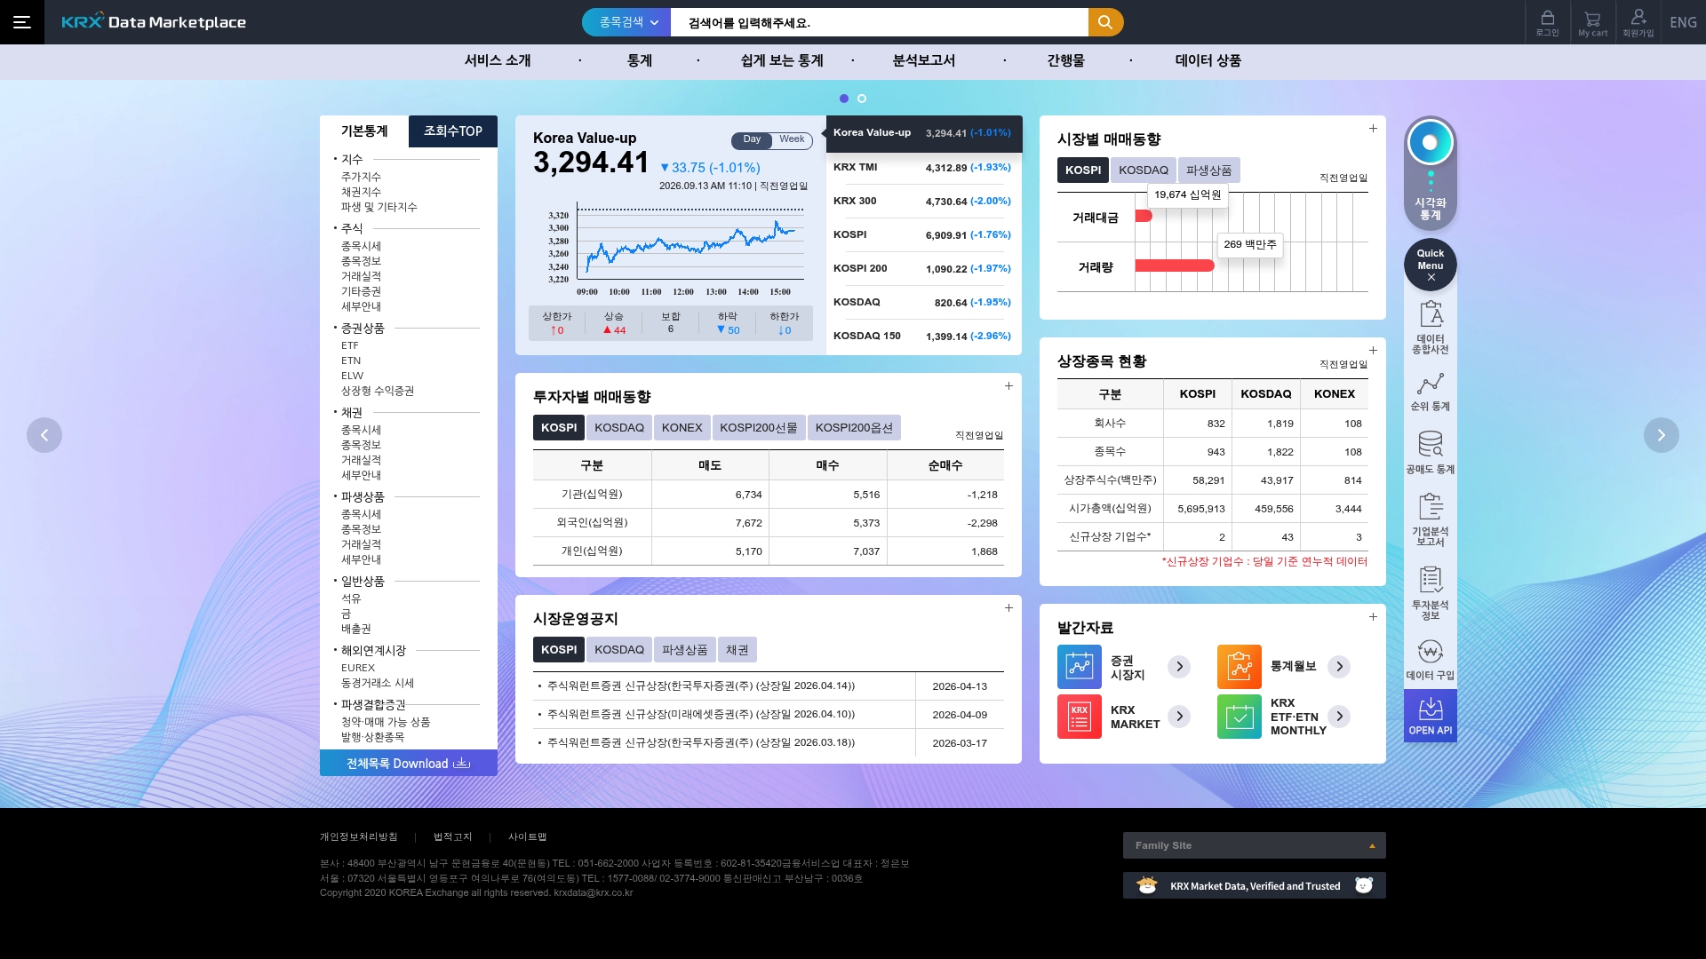
Task: Expand 시장운영공지 with plus icon
Action: tap(1008, 608)
